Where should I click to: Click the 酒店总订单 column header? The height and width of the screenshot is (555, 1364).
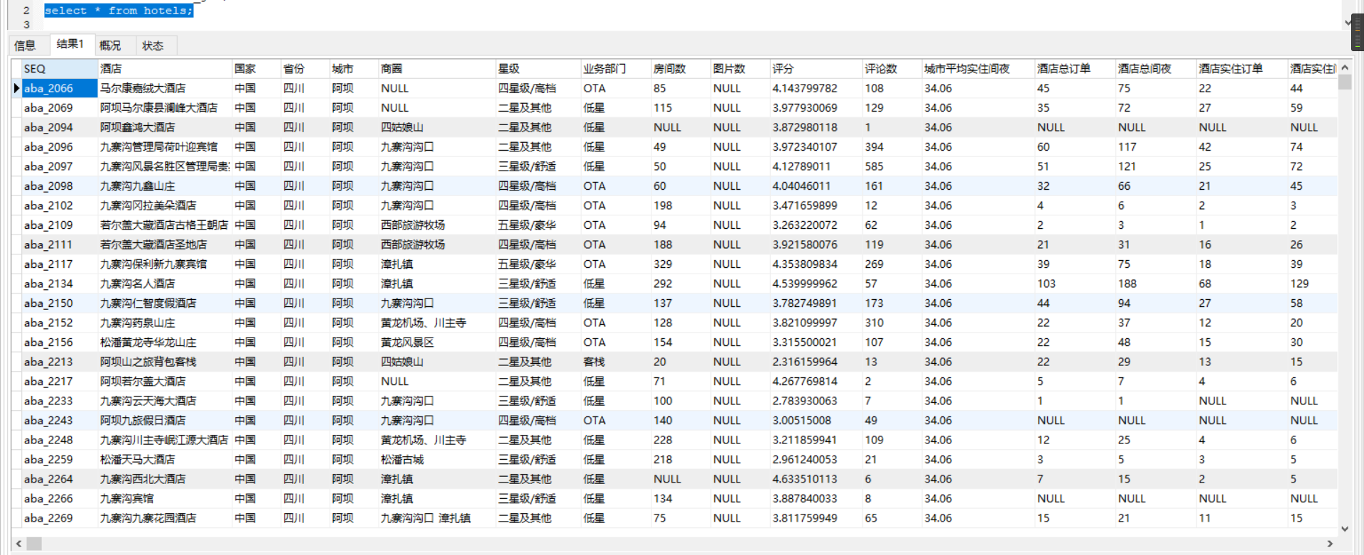click(x=1075, y=69)
